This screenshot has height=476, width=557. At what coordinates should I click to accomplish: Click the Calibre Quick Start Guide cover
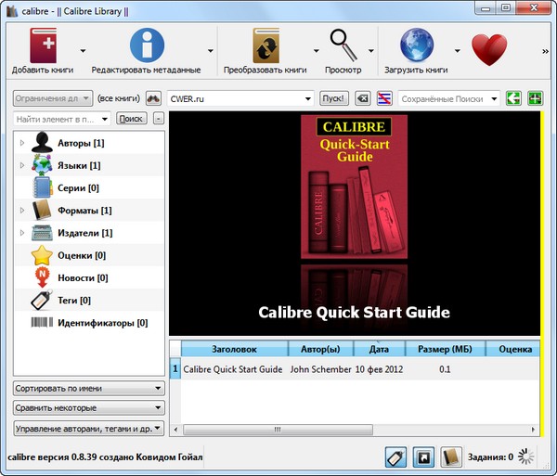tap(355, 187)
